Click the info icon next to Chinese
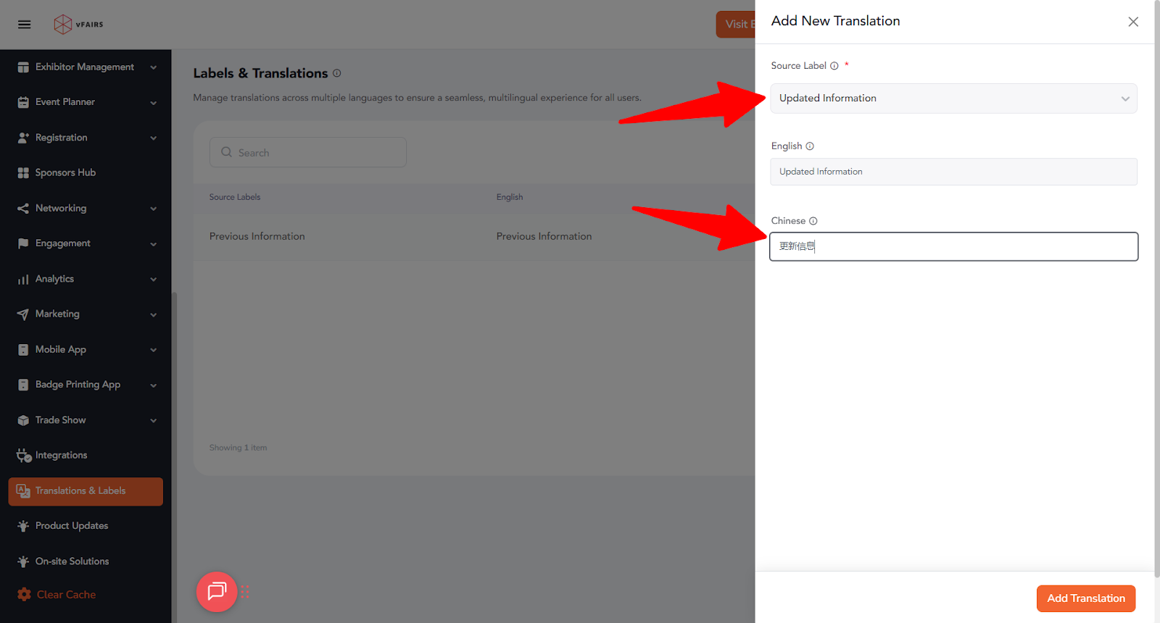This screenshot has width=1160, height=623. pos(813,221)
